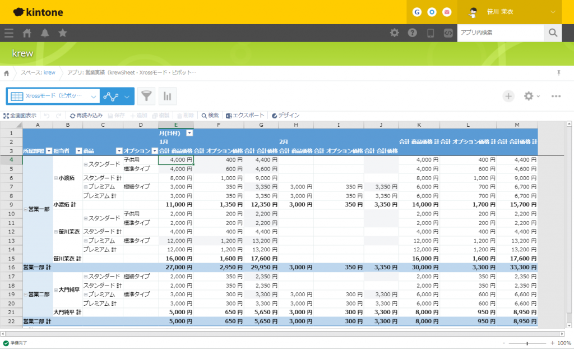Click 検索 in sheet toolbar
Viewport: 574px width, 349px height.
tap(210, 116)
